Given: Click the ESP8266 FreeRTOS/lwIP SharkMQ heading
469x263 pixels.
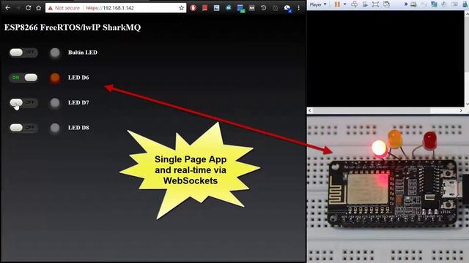Looking at the screenshot, I should [73, 28].
